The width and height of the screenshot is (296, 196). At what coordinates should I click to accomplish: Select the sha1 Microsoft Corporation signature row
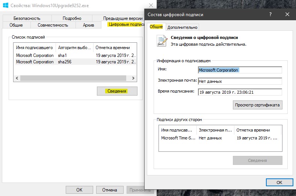pyautogui.click(x=76, y=55)
